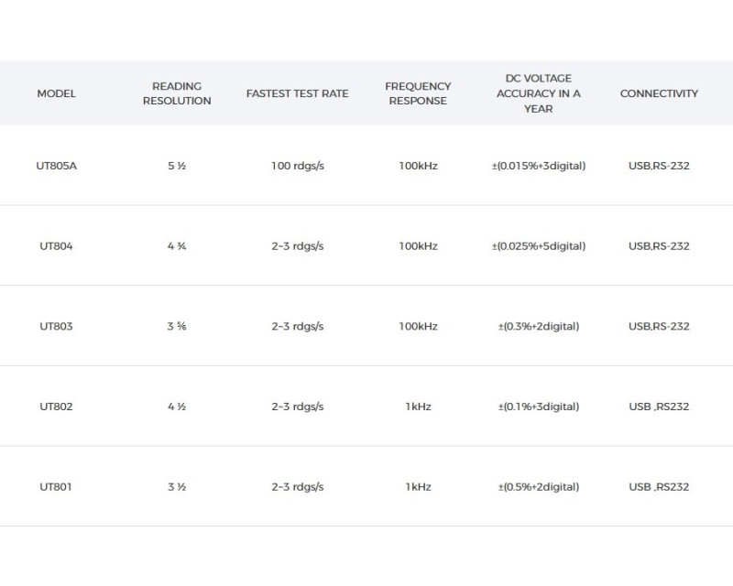Screen dimensions: 733x586
Task: Select the UT803 model name
Action: [56, 327]
